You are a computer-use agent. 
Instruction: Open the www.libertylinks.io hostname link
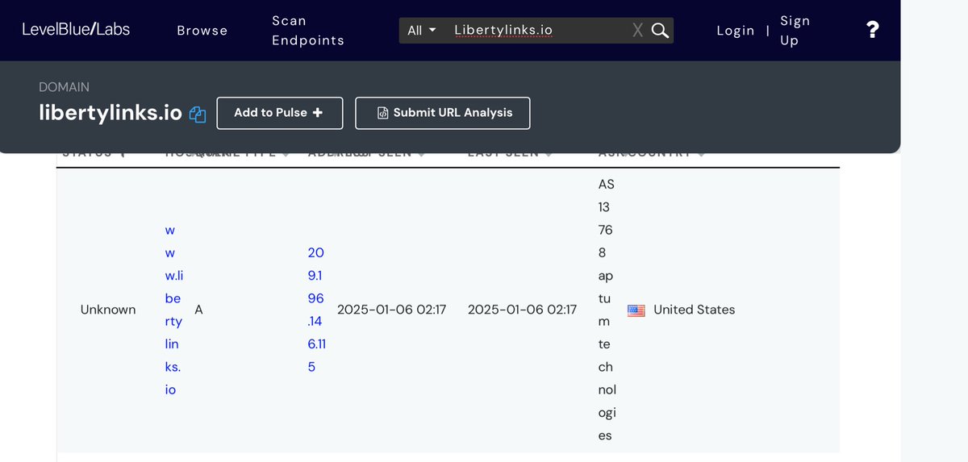click(x=173, y=310)
